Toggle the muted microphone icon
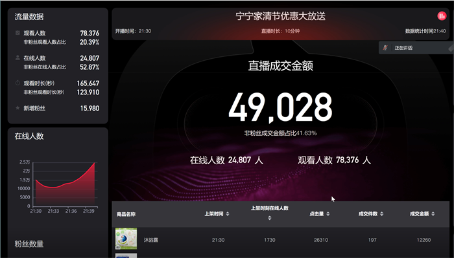Screen dimensions: 454x258 point(385,48)
